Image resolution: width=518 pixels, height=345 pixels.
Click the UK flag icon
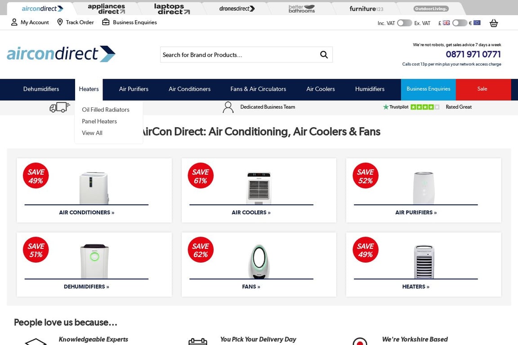447,23
